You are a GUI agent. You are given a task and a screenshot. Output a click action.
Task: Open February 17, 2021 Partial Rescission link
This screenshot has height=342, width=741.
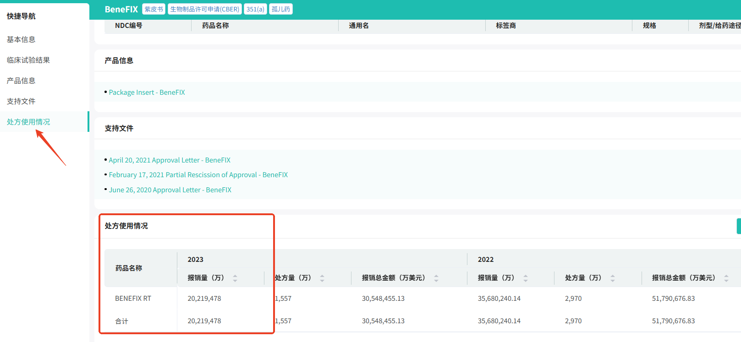click(x=198, y=175)
